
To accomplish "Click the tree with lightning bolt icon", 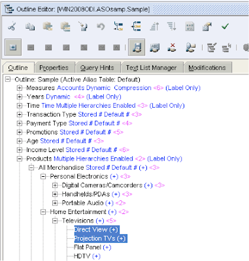I will (226, 48).
